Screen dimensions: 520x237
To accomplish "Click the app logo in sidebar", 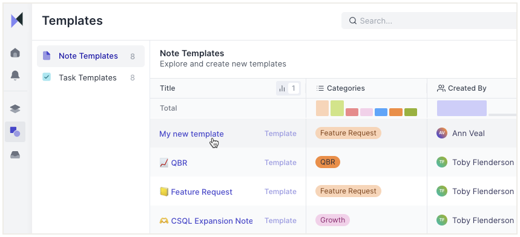I will (17, 20).
